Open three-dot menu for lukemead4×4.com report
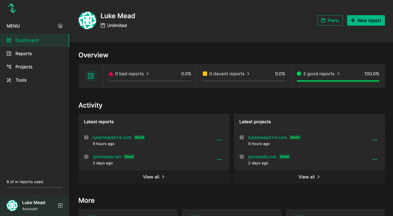Image resolution: width=393 pixels, height=216 pixels. tap(219, 140)
